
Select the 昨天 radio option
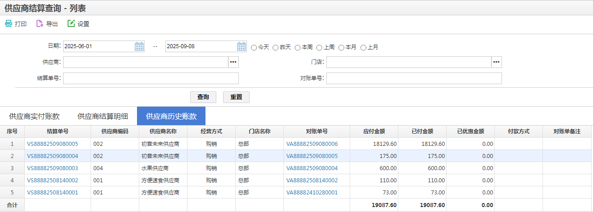(276, 47)
